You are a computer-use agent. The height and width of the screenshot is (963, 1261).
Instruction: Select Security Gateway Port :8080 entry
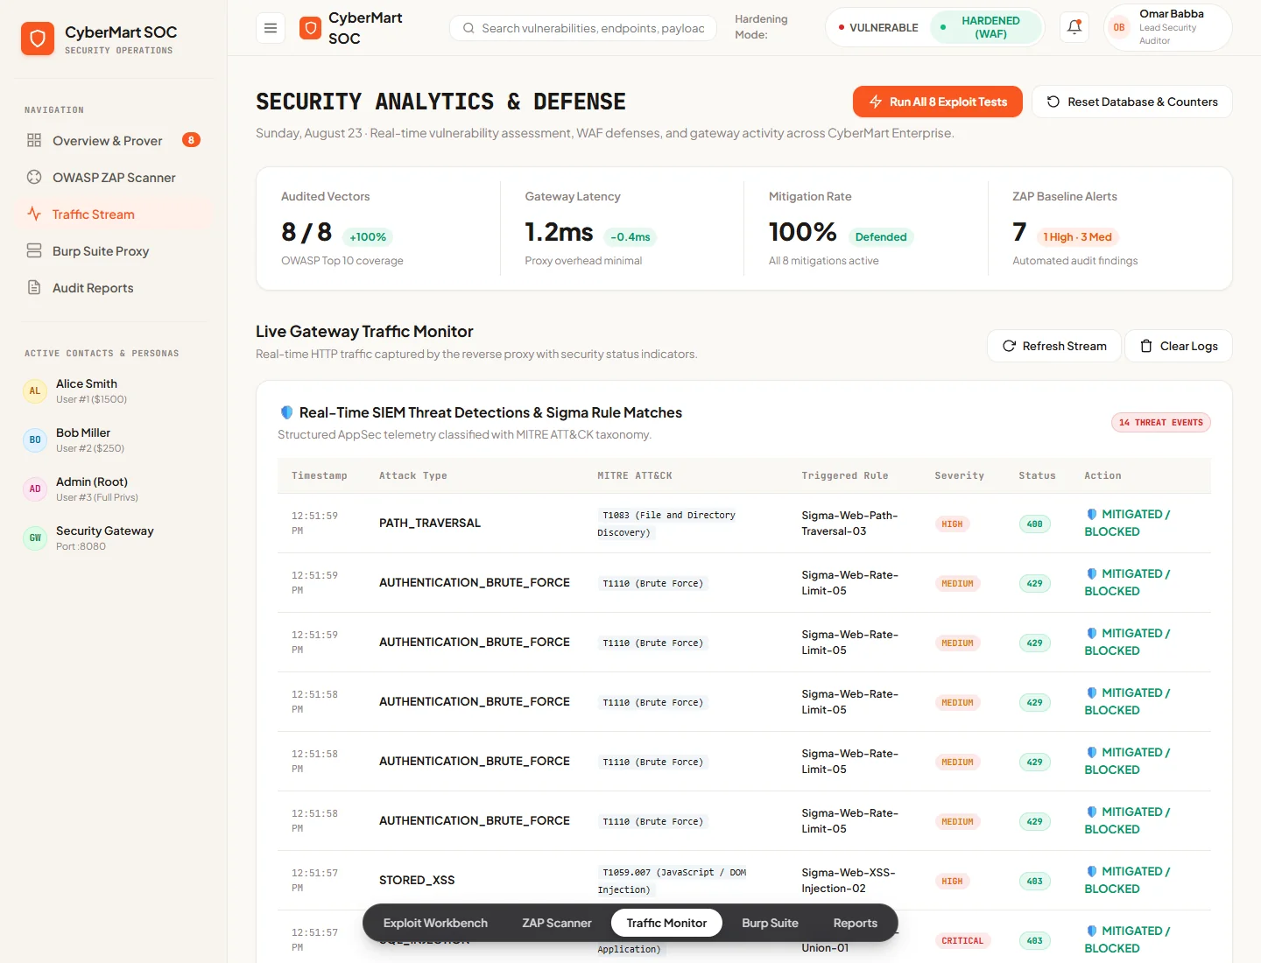(114, 538)
